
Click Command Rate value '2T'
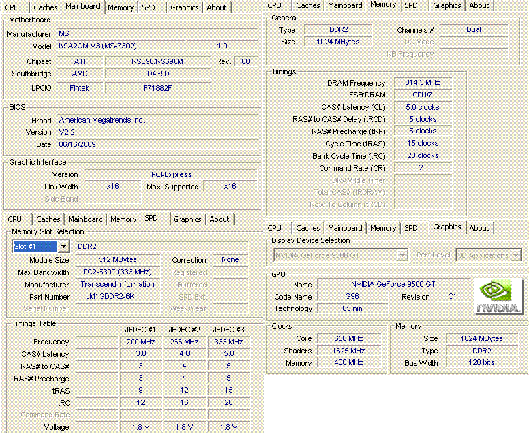pos(423,167)
